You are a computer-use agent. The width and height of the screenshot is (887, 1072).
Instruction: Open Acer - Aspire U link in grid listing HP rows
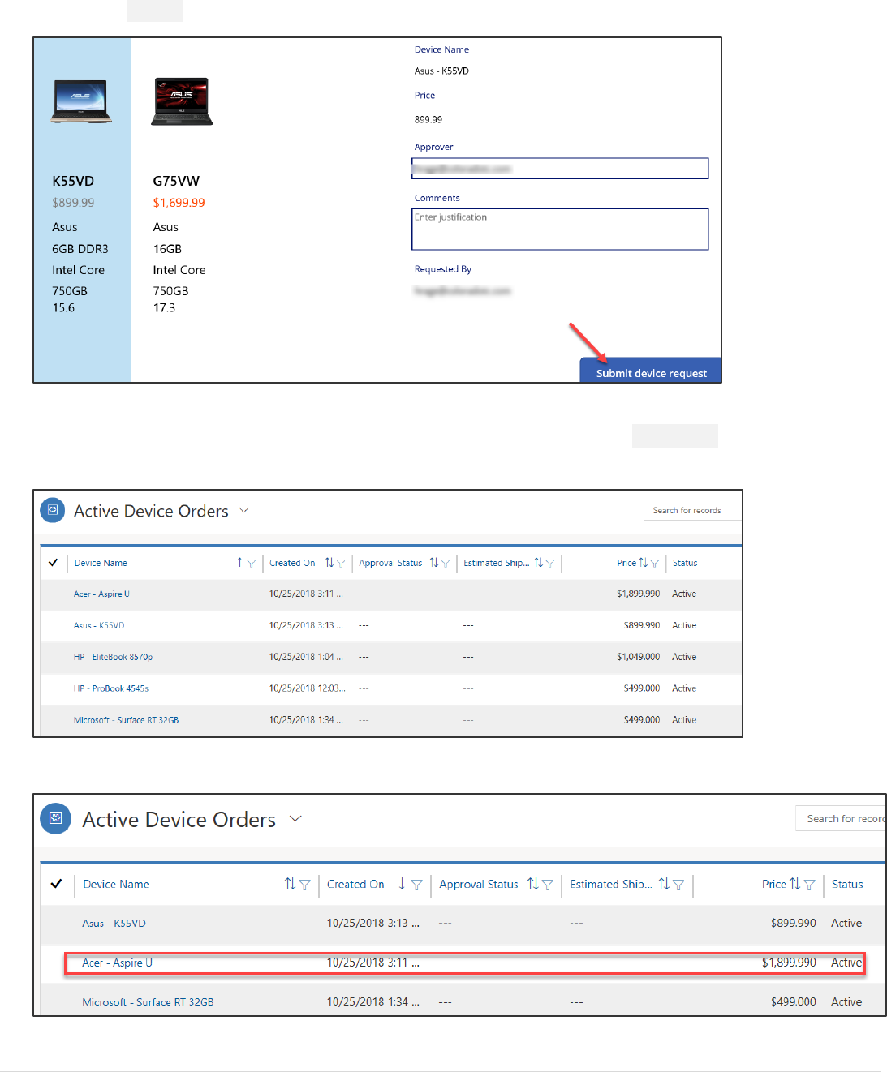(101, 594)
